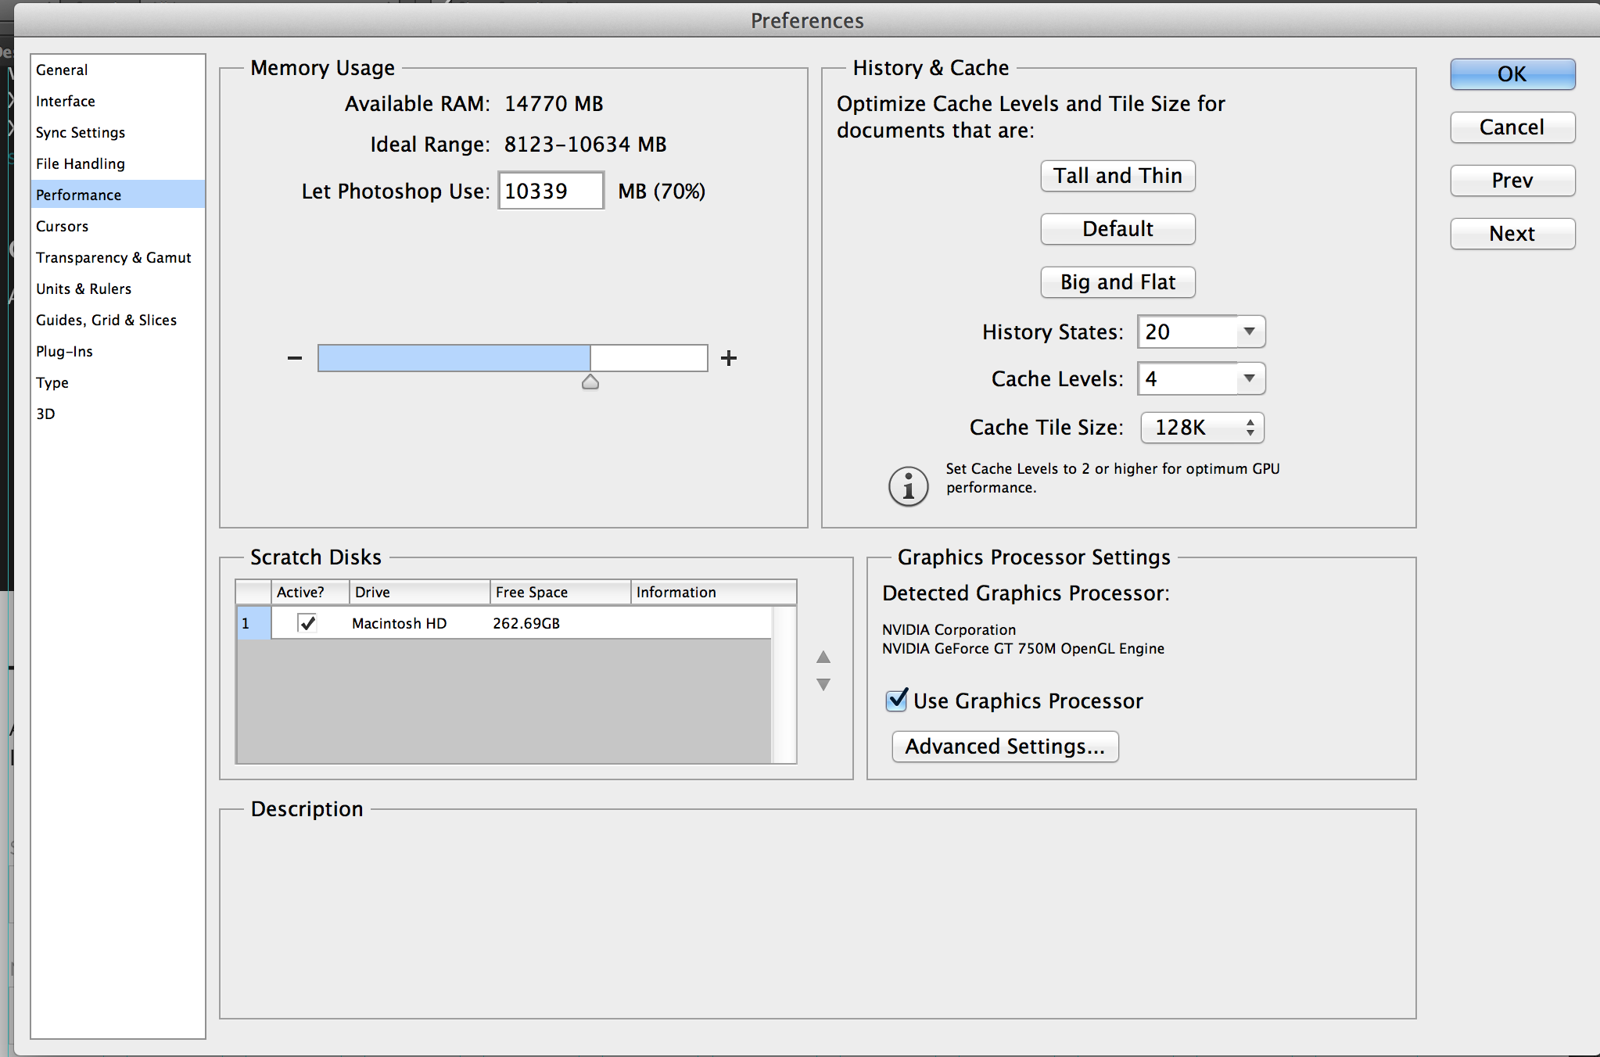Screen dimensions: 1600x1057
Task: Click Ideal Range 8123-10634 MB value
Action: pos(585,145)
